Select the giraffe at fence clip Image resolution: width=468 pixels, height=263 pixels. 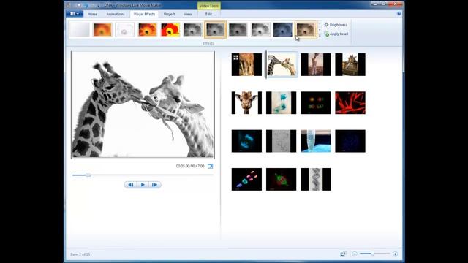tap(350, 64)
